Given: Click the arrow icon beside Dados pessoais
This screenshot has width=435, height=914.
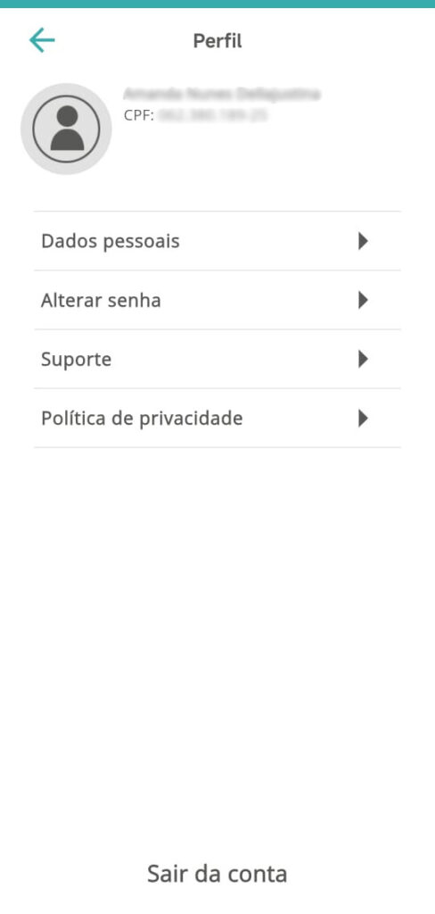Looking at the screenshot, I should pyautogui.click(x=364, y=241).
